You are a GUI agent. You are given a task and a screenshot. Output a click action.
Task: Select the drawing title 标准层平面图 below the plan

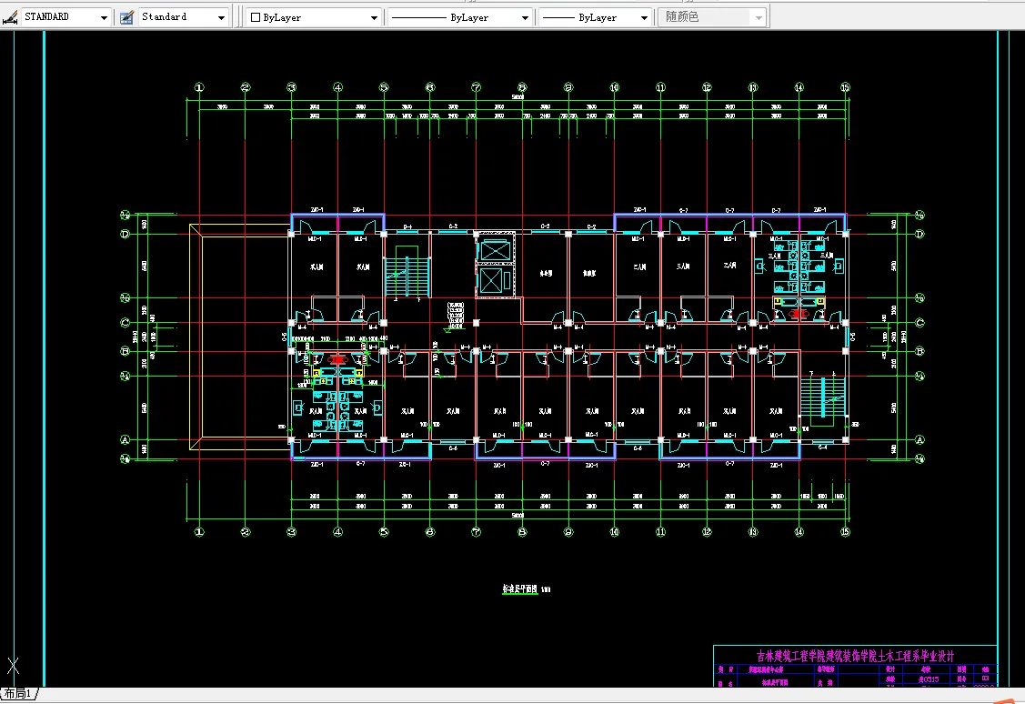pyautogui.click(x=519, y=589)
